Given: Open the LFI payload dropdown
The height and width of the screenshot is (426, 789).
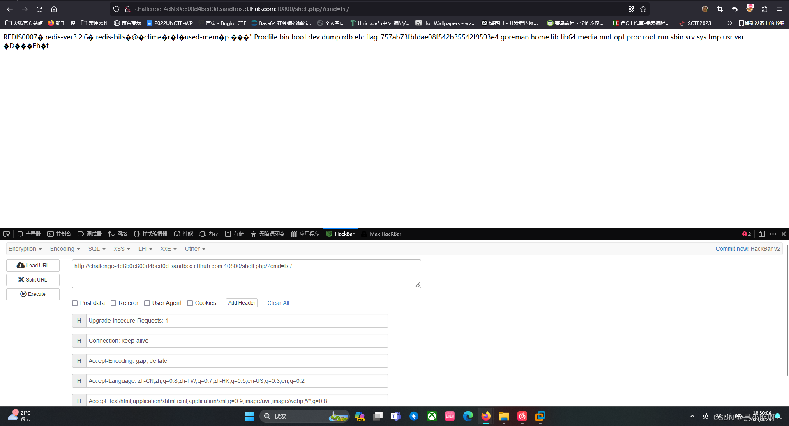Looking at the screenshot, I should click(x=145, y=249).
